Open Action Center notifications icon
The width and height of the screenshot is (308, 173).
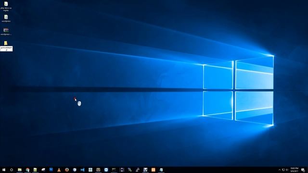303,170
